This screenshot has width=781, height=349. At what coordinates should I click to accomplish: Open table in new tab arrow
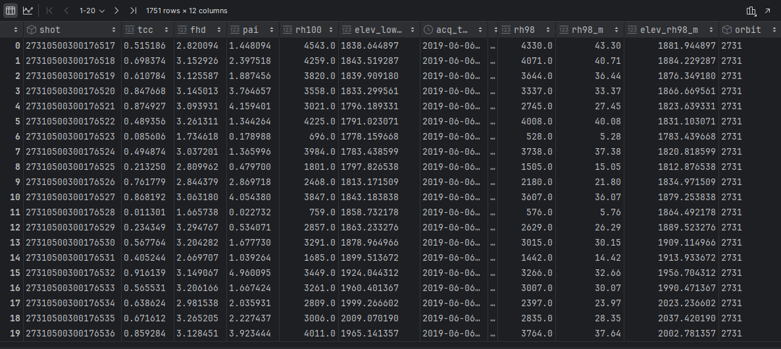tap(767, 11)
